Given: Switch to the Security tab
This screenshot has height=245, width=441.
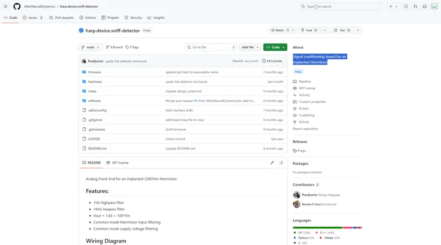Looking at the screenshot, I should click(x=133, y=18).
